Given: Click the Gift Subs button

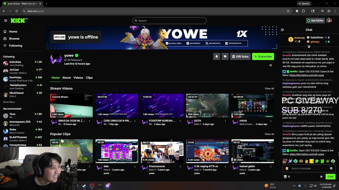Looking at the screenshot, I should point(240,56).
